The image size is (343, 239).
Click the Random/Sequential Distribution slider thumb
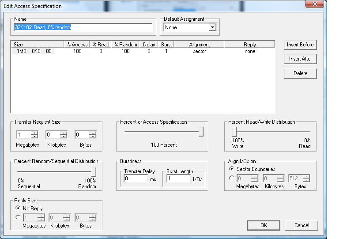point(94,172)
